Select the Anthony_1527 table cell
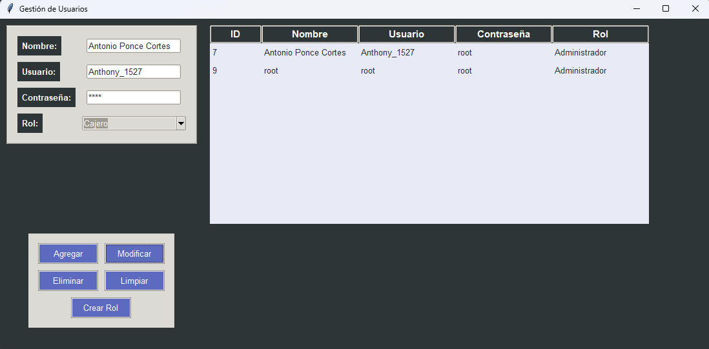 pos(407,53)
